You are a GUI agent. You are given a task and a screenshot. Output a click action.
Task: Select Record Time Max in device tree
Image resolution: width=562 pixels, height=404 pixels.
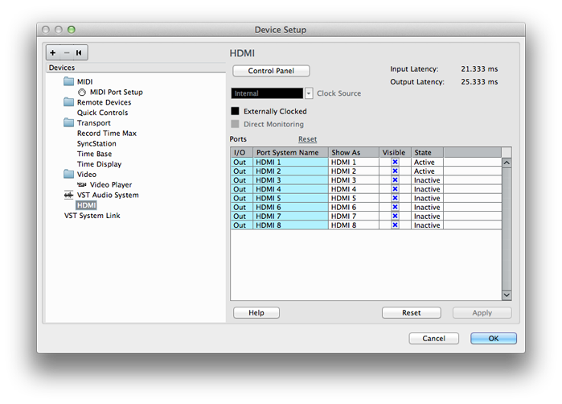pyautogui.click(x=107, y=133)
